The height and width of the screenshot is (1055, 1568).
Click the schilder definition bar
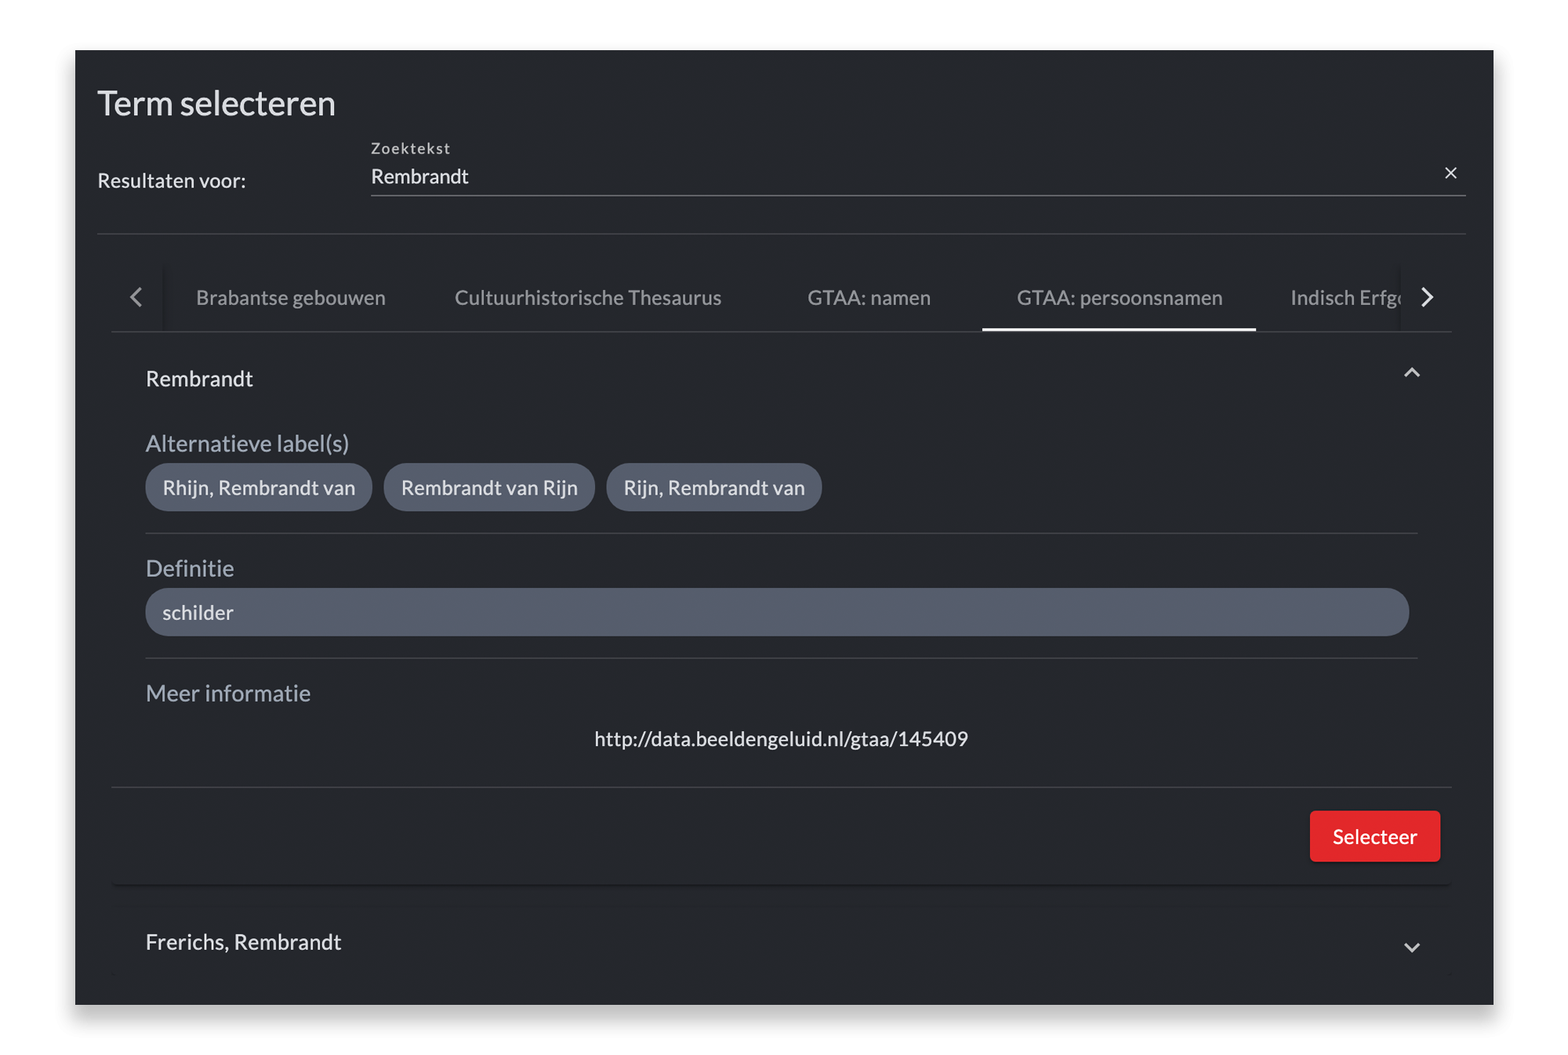coord(776,612)
